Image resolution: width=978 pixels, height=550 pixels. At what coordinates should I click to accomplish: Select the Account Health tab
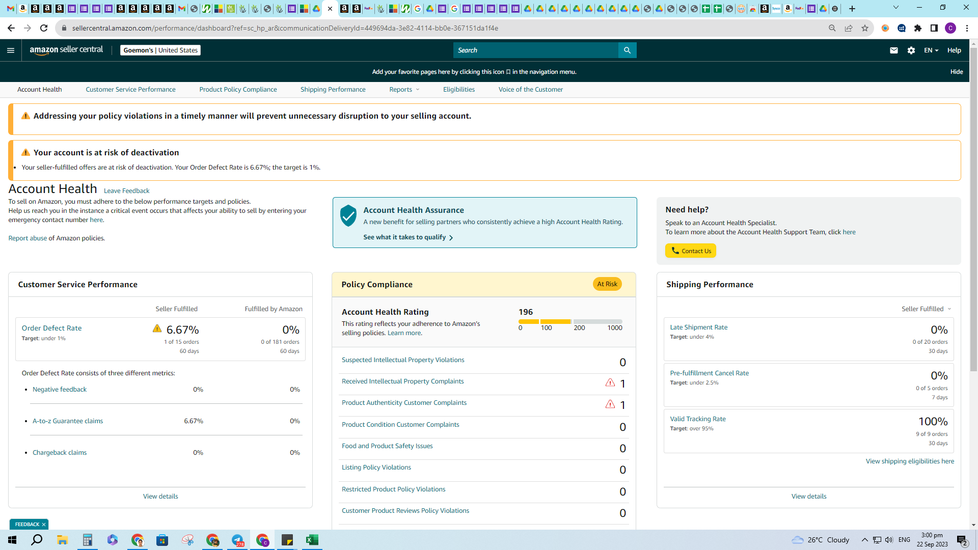pos(40,90)
